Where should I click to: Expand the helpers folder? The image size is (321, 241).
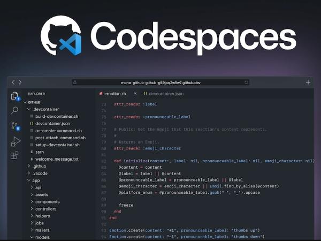[x=40, y=216]
